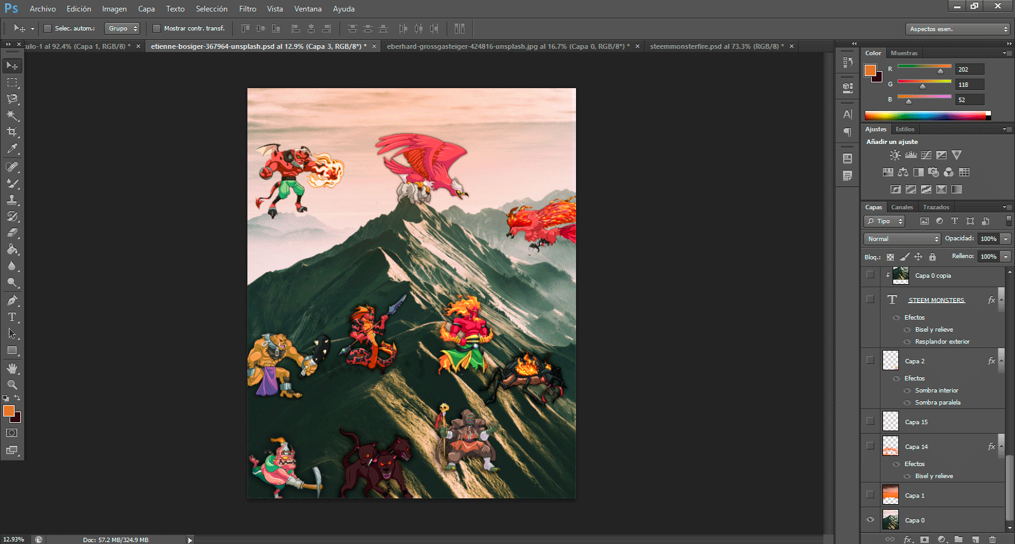Select the Move tool

tap(12, 66)
